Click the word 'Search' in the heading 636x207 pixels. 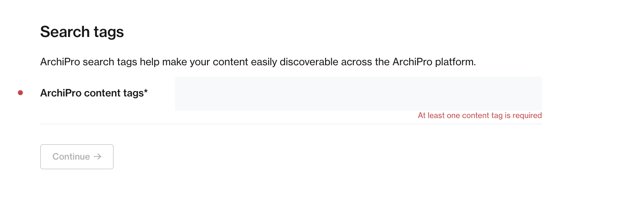click(x=65, y=32)
